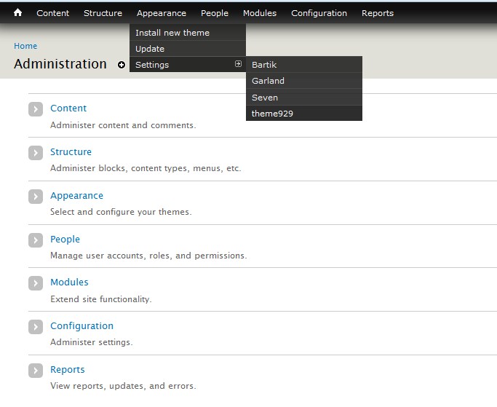Open the Modules link in page list
Image resolution: width=497 pixels, height=407 pixels.
pyautogui.click(x=69, y=282)
